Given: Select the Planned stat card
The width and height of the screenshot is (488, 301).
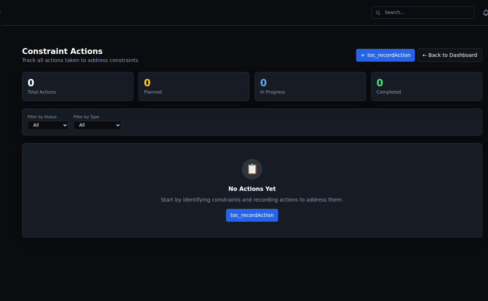Looking at the screenshot, I should pos(194,86).
